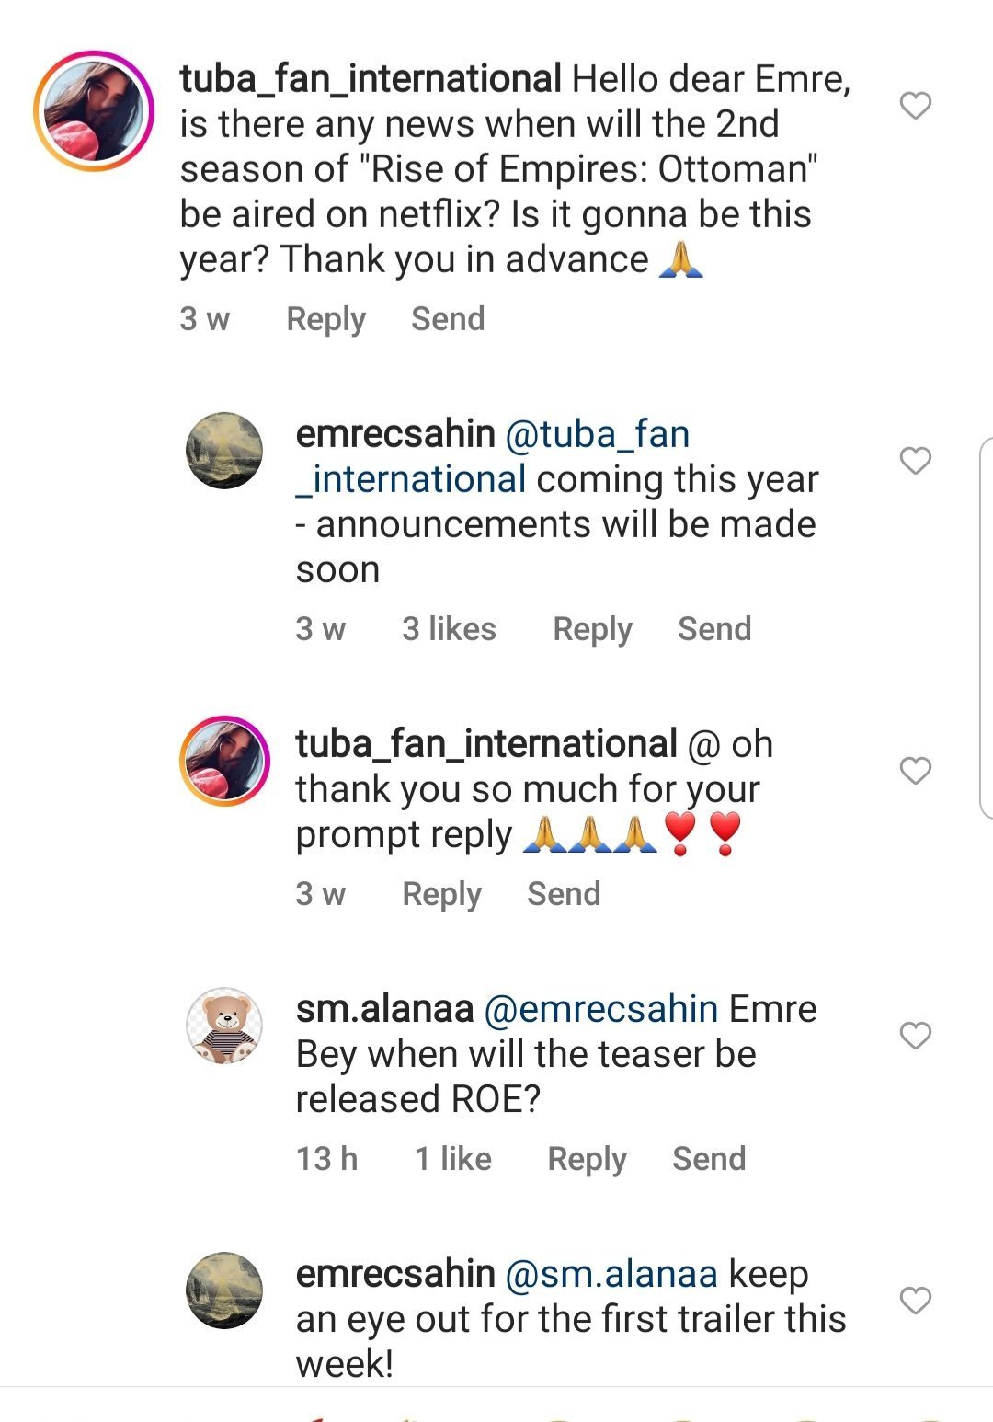993x1422 pixels.
Task: Like the 'thank you so much' reply
Action: [x=916, y=770]
